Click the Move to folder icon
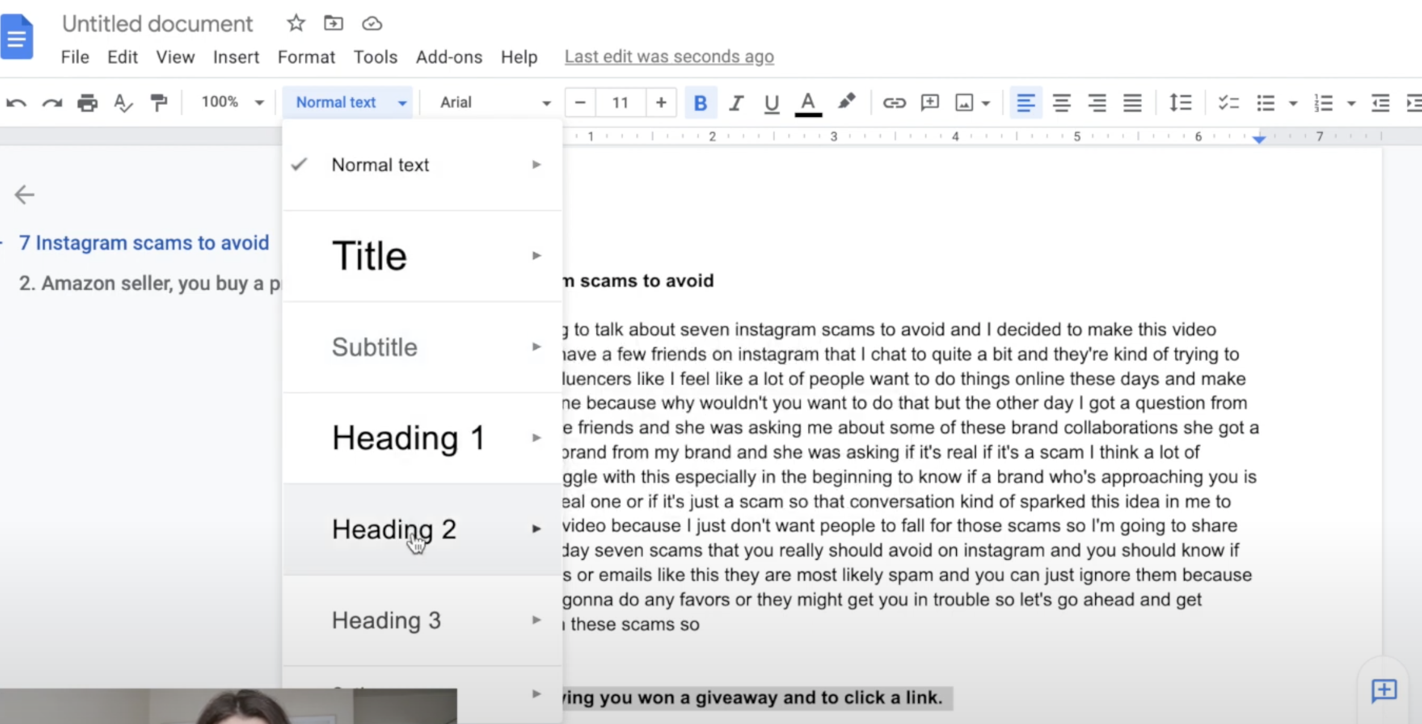Screen dimensions: 1422x724 pos(333,23)
